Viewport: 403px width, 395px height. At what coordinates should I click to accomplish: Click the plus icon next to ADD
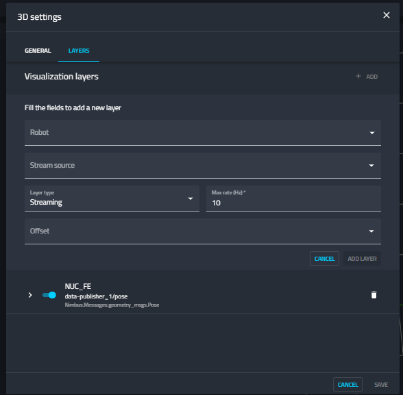[358, 76]
